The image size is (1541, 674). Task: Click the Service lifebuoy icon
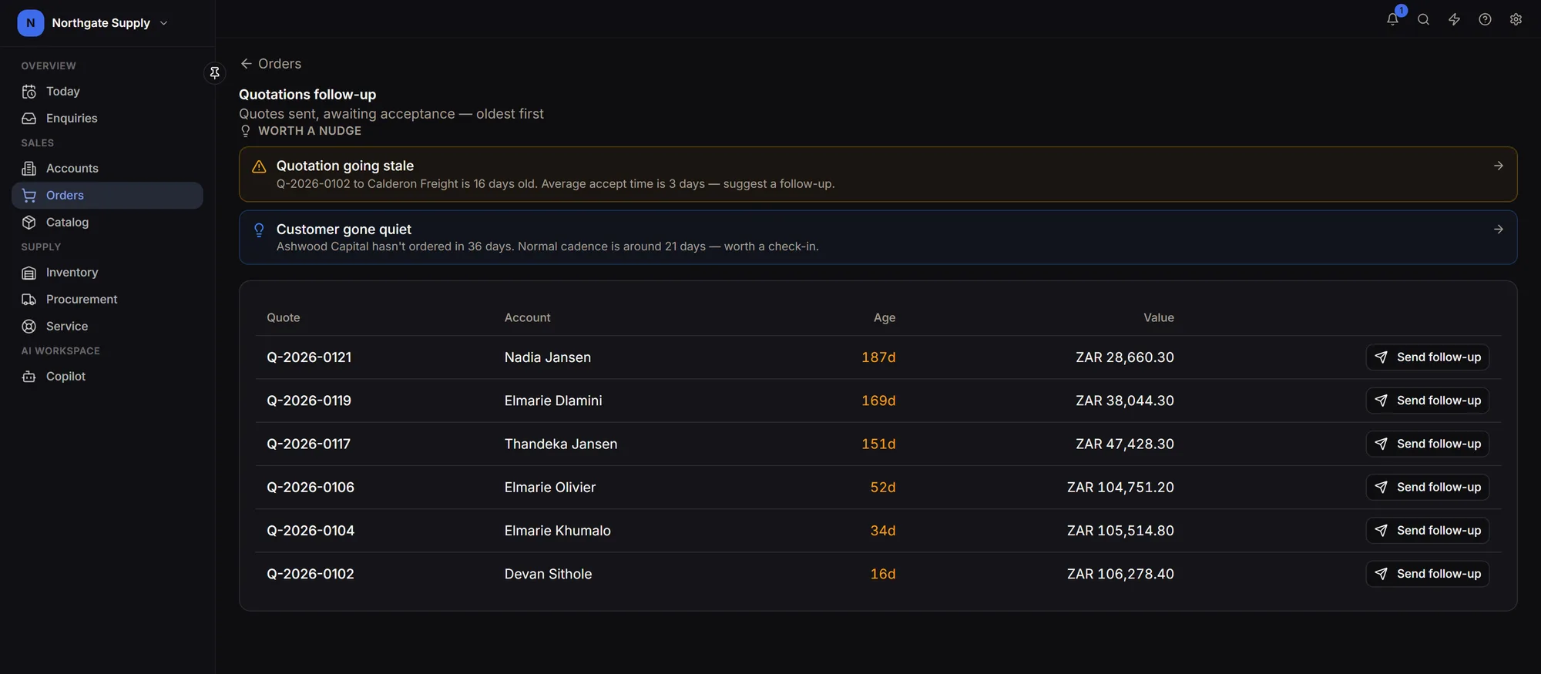click(29, 327)
